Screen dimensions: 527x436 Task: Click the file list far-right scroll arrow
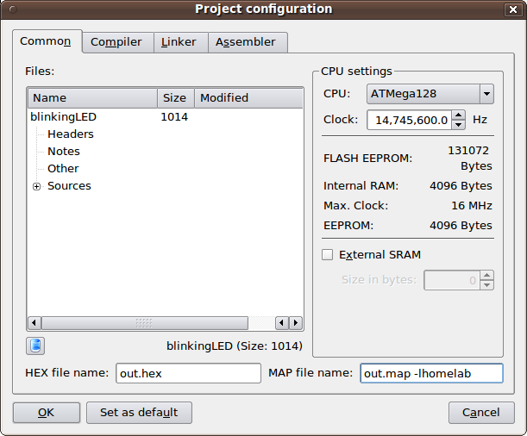[x=296, y=322]
